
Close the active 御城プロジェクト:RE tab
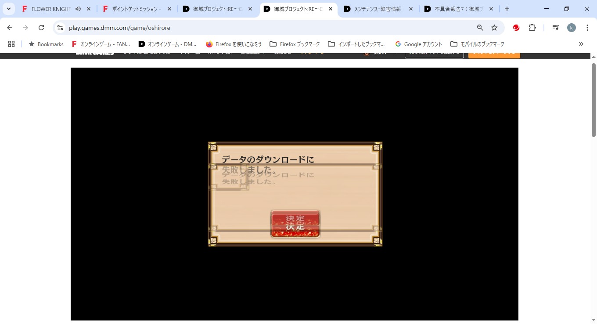click(x=331, y=9)
